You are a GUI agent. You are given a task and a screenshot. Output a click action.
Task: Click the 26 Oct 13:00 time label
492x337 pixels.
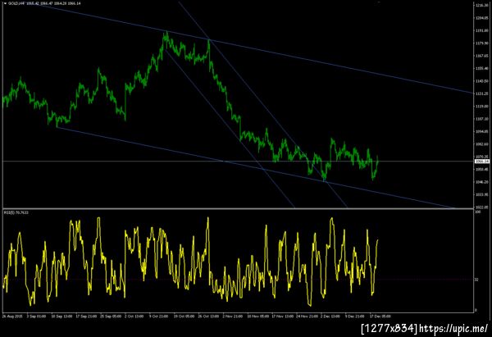click(x=208, y=317)
